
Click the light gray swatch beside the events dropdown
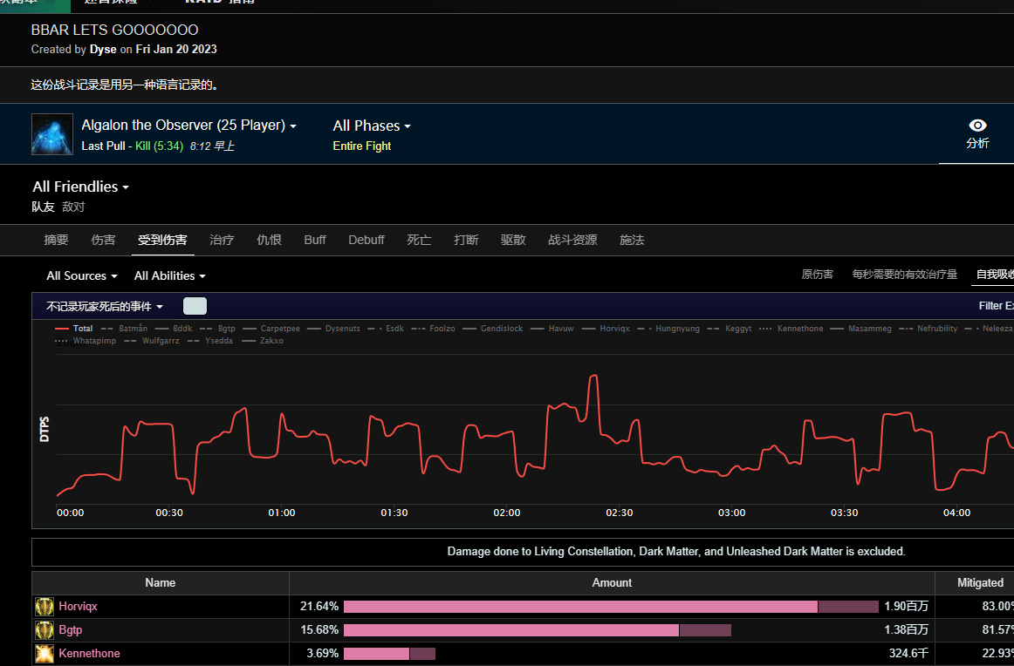(195, 306)
